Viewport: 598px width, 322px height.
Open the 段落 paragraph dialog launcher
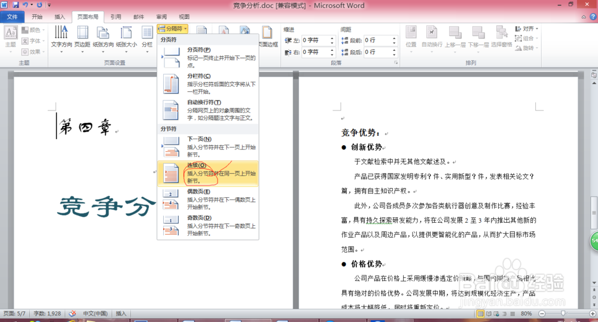click(x=396, y=63)
